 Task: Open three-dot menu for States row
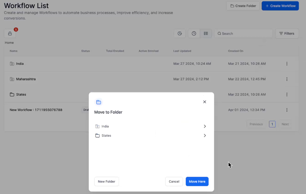(x=287, y=95)
